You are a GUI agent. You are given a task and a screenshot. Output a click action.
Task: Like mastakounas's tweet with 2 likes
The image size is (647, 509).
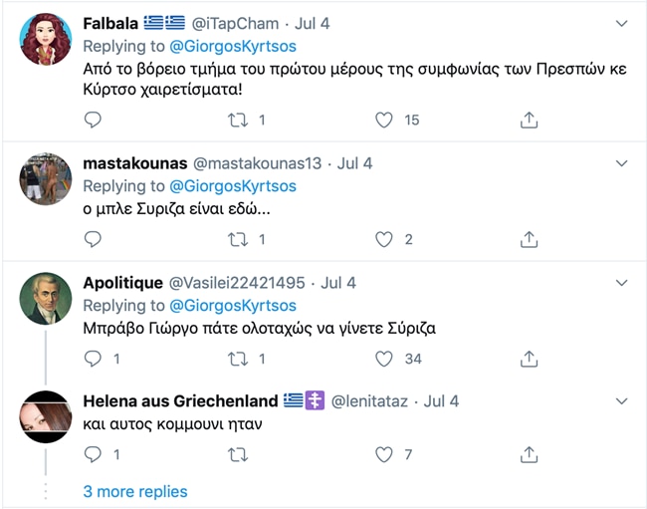[384, 239]
